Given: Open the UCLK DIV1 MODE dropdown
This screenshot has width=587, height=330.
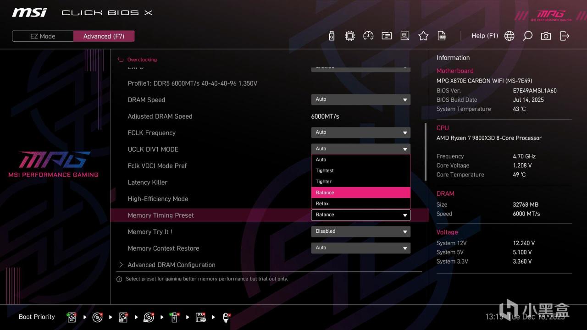Looking at the screenshot, I should pos(360,149).
